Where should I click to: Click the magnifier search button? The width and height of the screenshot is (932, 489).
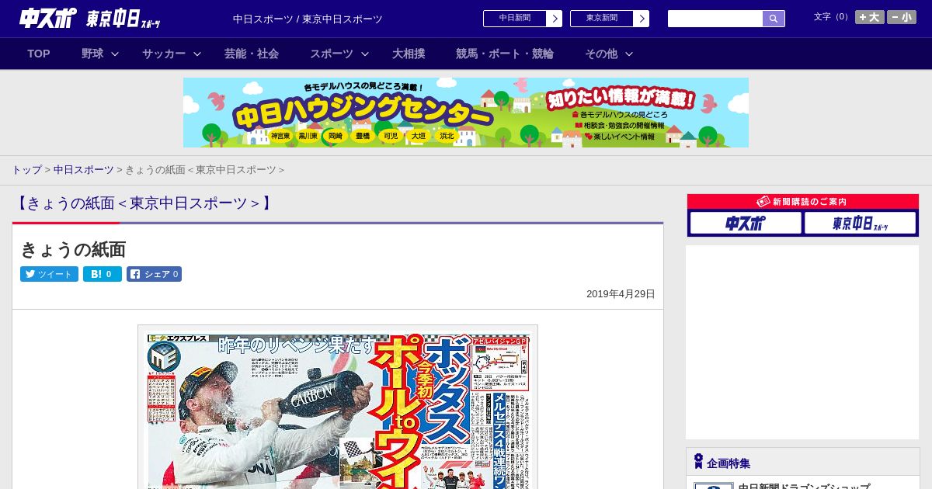point(774,19)
